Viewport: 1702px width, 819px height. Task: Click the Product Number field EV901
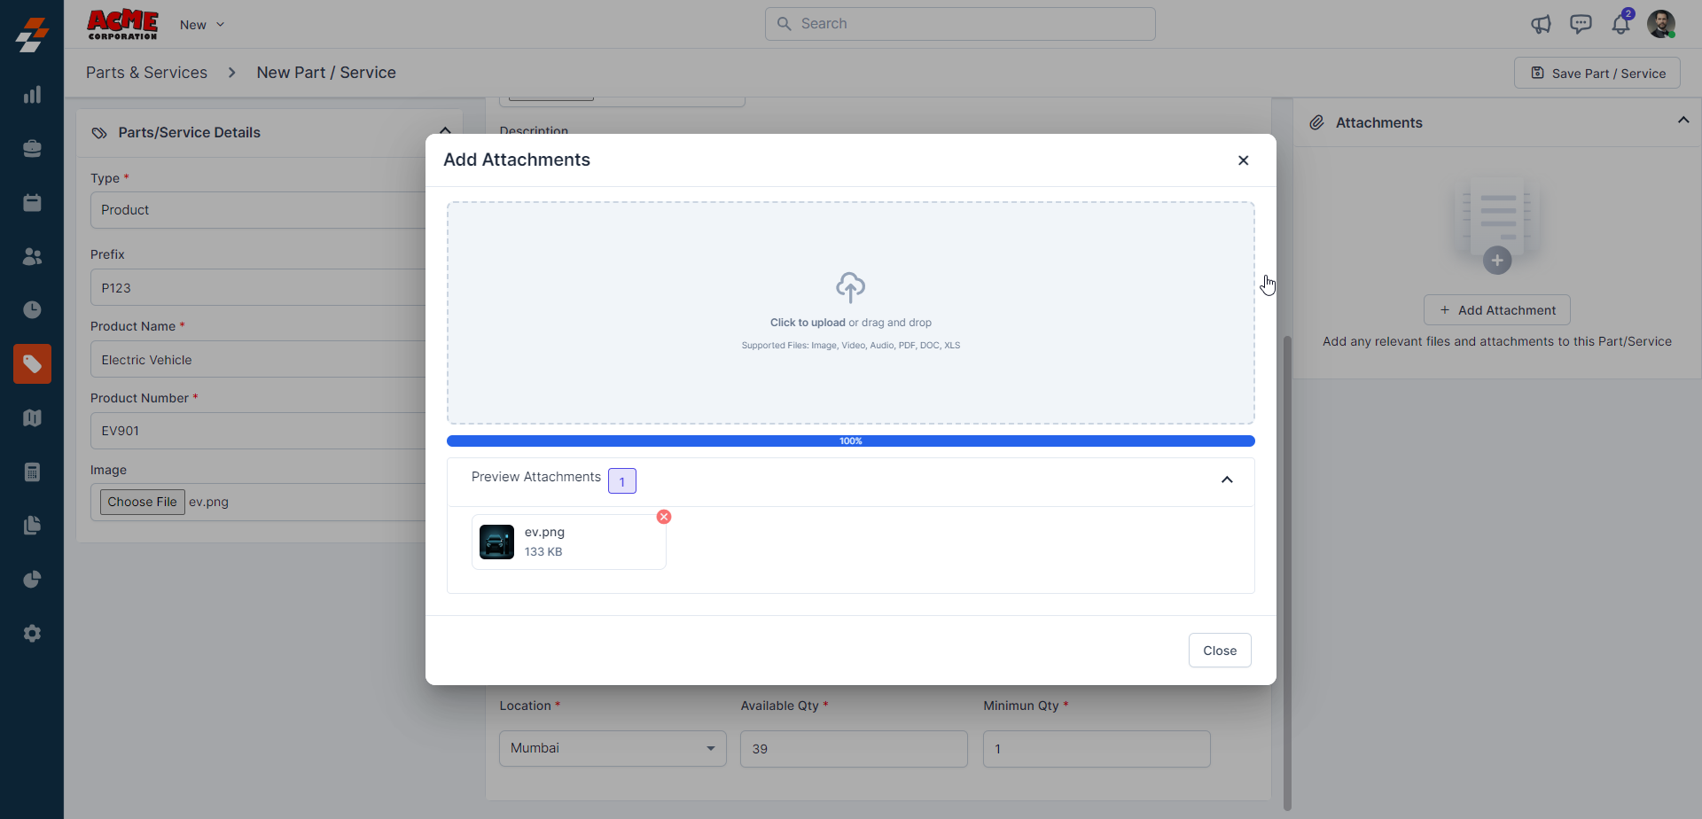pos(259,431)
